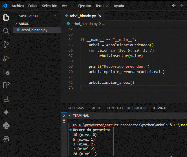Open the Explorer view in activity bar
The height and width of the screenshot is (157, 187).
tap(6, 17)
